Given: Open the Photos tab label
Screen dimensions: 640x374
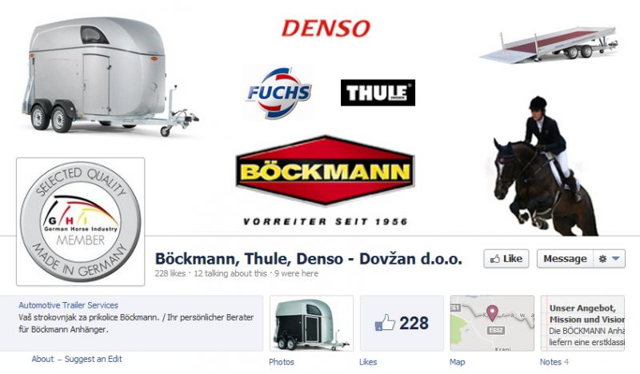Looking at the screenshot, I should [x=282, y=362].
